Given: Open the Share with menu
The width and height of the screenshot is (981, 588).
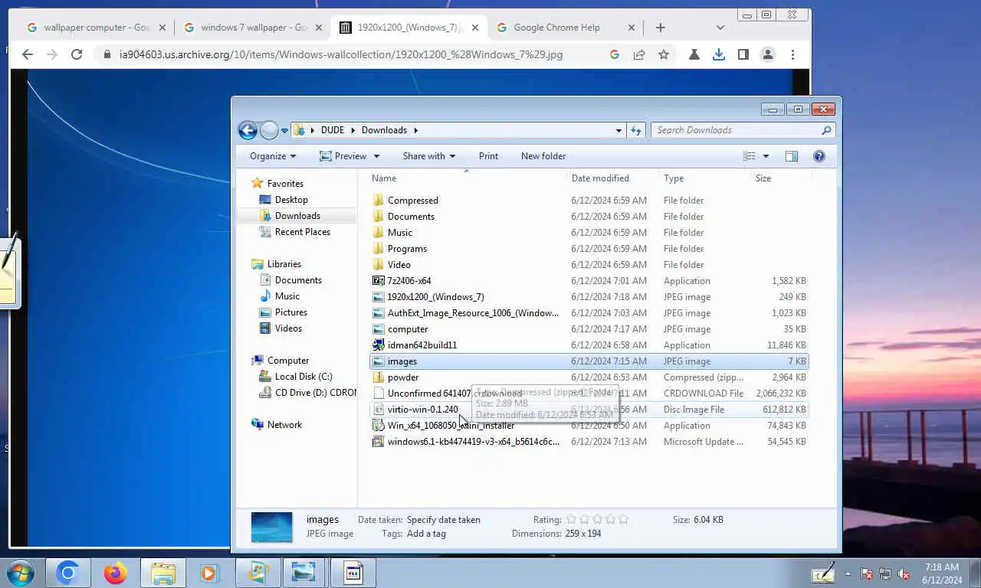Looking at the screenshot, I should point(429,156).
